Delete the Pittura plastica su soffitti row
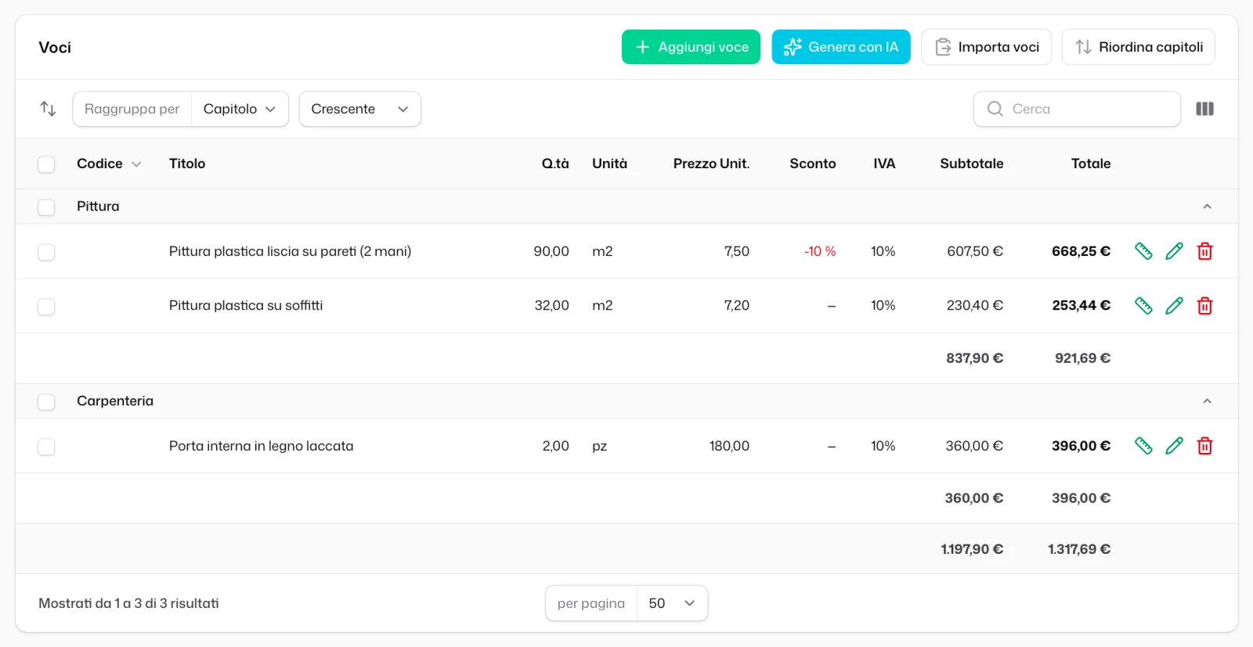 click(x=1204, y=306)
